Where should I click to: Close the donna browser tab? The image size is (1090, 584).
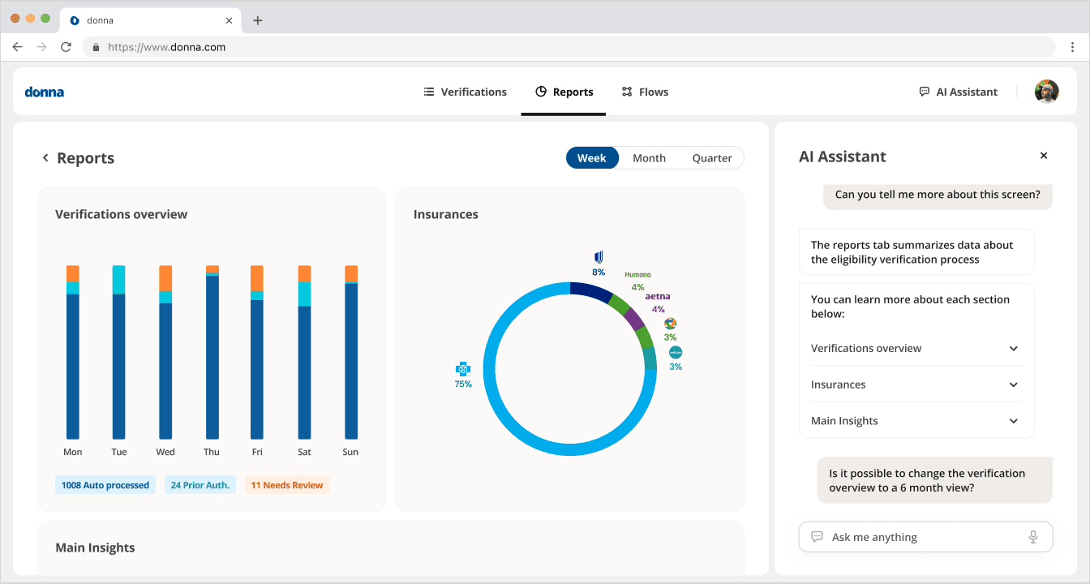[x=230, y=20]
